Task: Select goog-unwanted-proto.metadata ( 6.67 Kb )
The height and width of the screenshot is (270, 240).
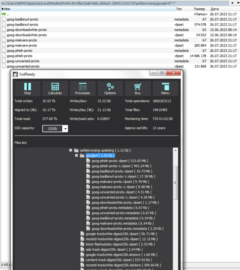Action: 124,213
